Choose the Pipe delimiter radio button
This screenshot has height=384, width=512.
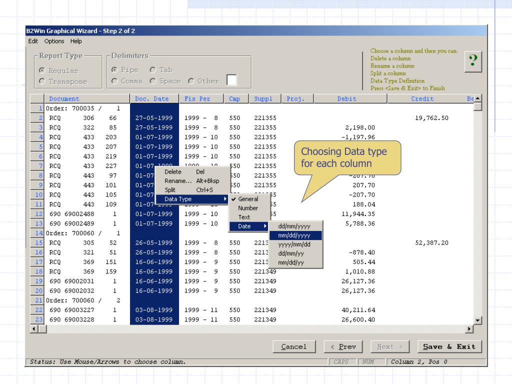[x=114, y=69]
